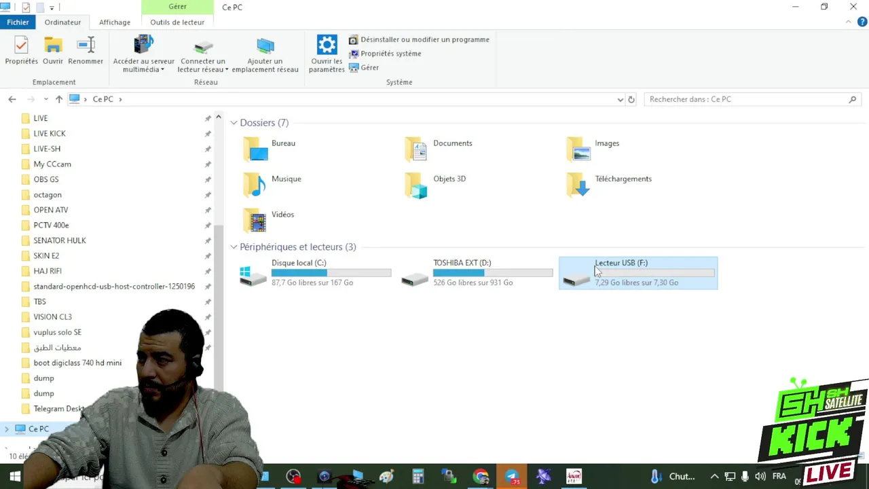Open the Outils de lecteur tab
Viewport: 869px width, 489px height.
point(177,22)
